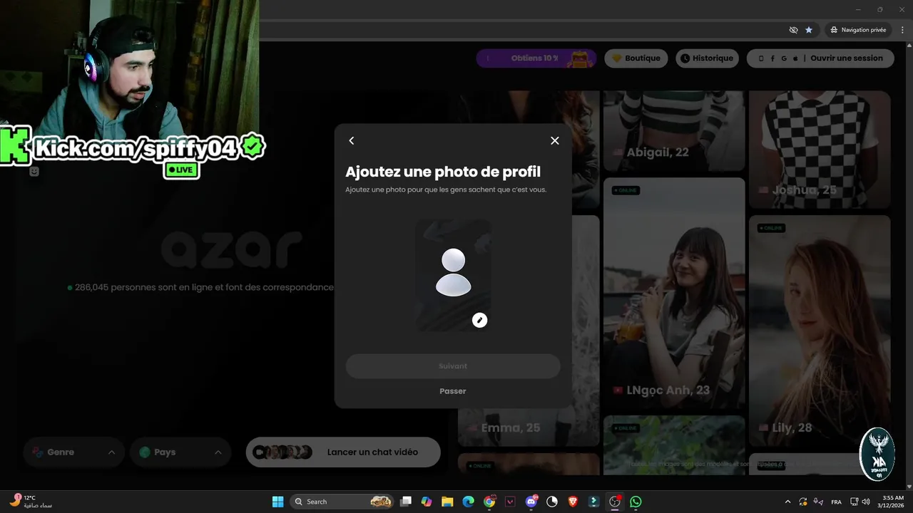This screenshot has height=513, width=913.
Task: Open File Explorer from taskbar
Action: 447,502
